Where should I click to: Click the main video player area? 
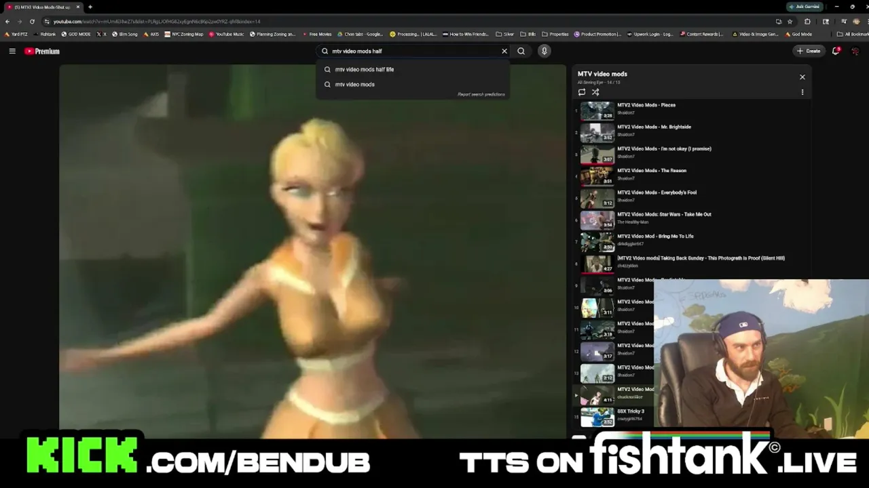coord(312,251)
